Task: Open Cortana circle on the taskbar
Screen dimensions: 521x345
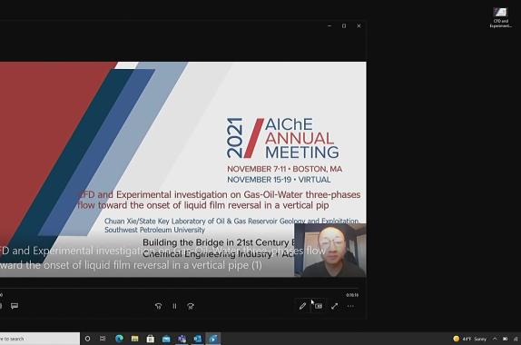Action: pos(87,339)
